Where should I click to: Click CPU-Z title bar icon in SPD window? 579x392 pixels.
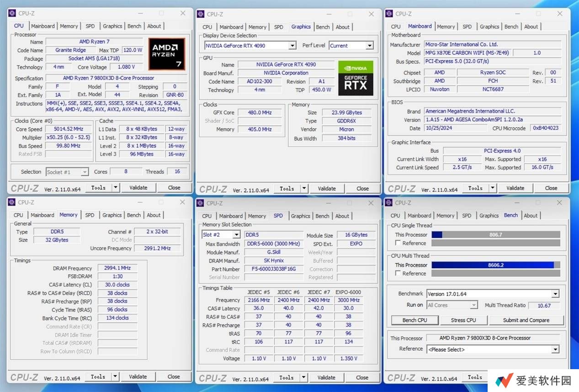201,203
